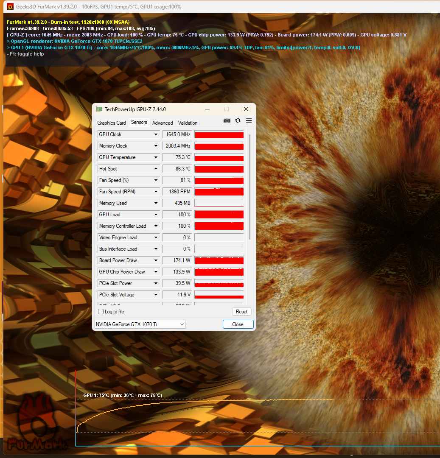Open the Bus Interface Load dropdown
This screenshot has height=458, width=440.
coord(156,249)
